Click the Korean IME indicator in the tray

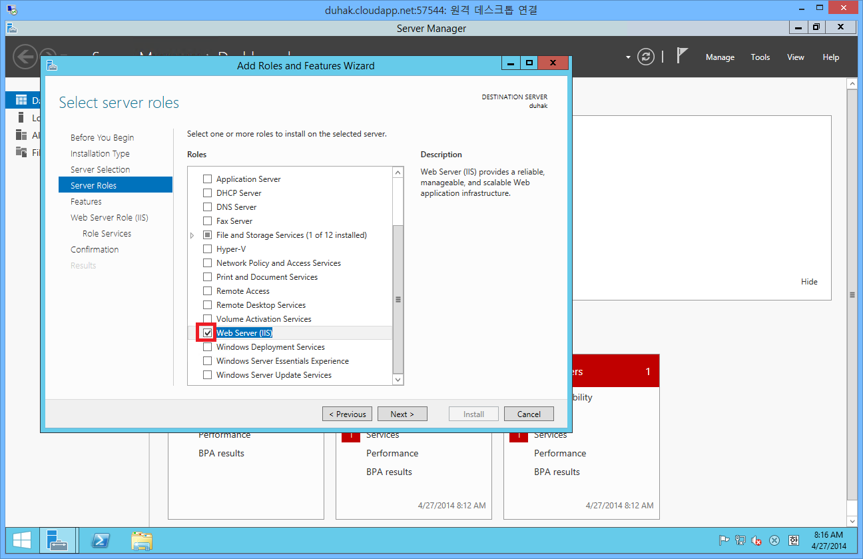pyautogui.click(x=793, y=540)
